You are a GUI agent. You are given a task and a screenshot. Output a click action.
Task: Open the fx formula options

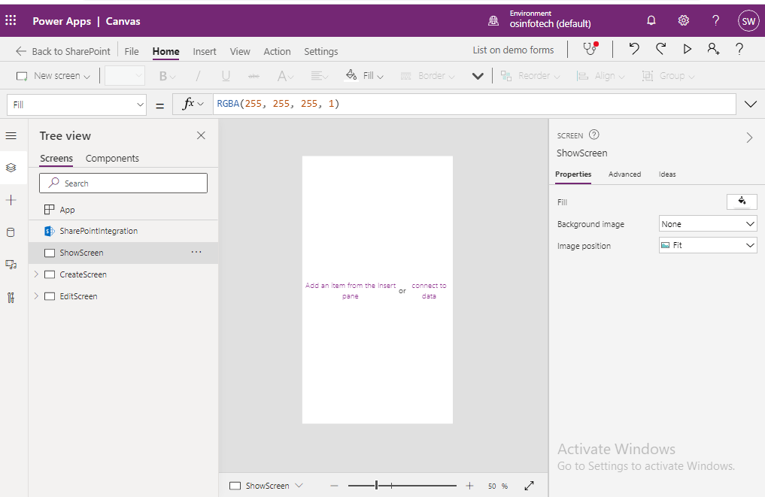(193, 104)
